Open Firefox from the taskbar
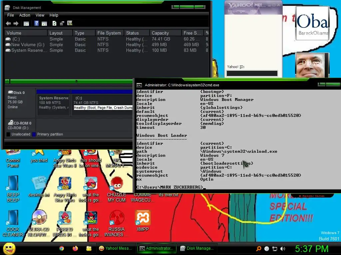Image resolution: width=341 pixels, height=255 pixels. point(75,248)
